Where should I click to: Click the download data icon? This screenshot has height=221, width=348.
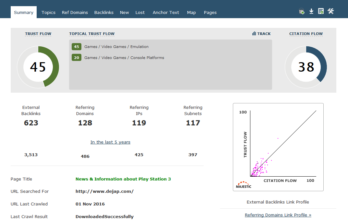tap(311, 11)
